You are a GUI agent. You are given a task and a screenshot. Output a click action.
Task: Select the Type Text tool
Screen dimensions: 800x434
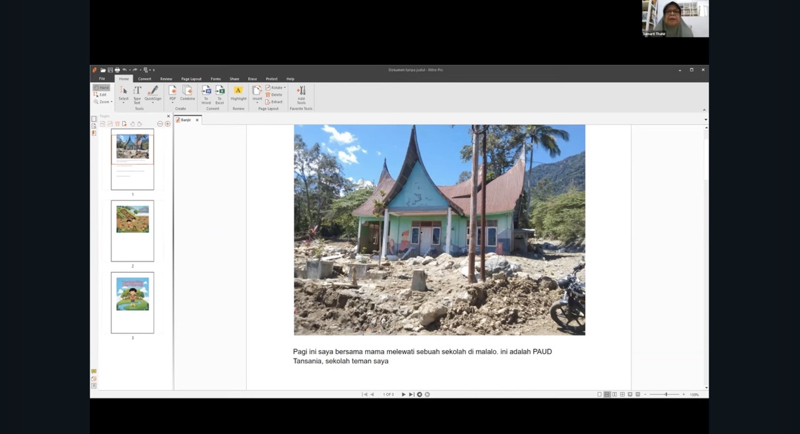point(137,91)
